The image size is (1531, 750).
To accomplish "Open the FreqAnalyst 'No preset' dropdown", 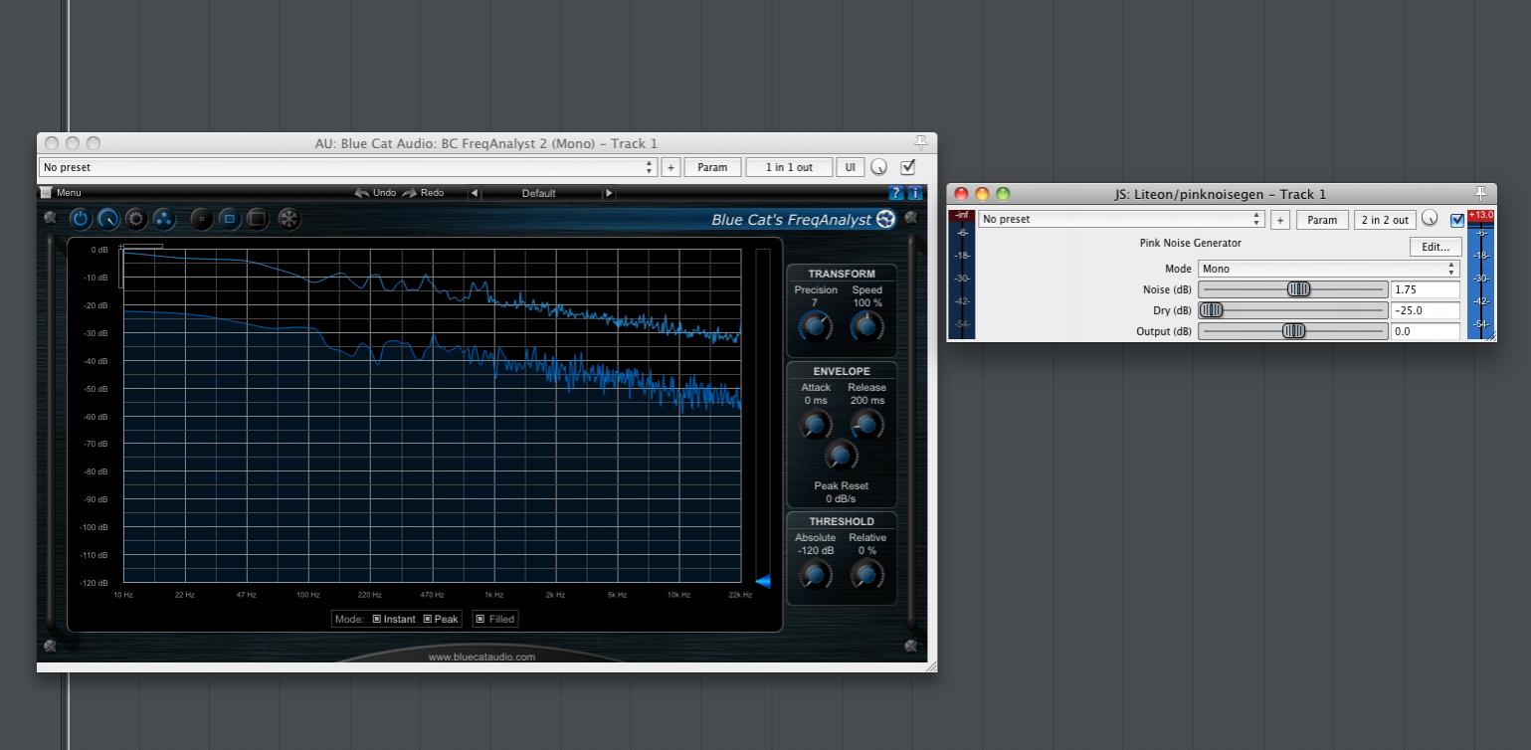I will coord(349,167).
